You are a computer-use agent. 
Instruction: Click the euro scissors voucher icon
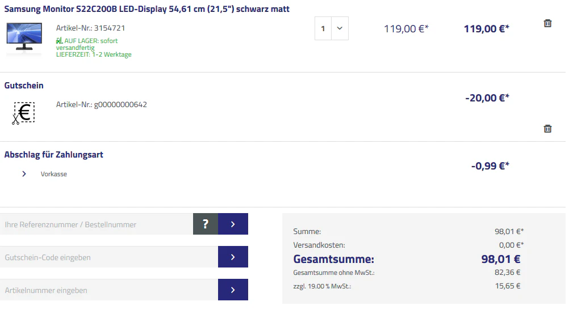point(23,113)
